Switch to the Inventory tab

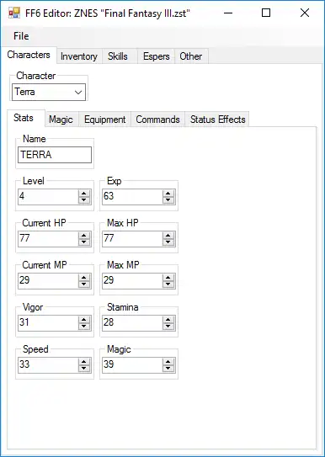click(79, 56)
